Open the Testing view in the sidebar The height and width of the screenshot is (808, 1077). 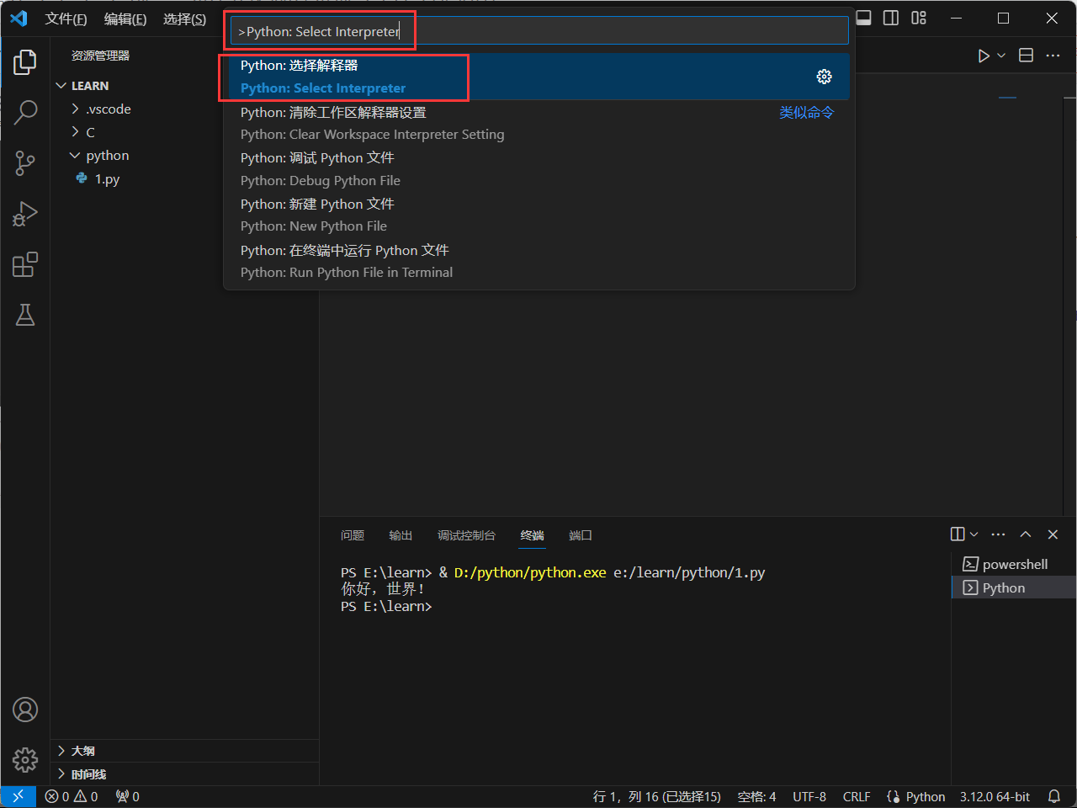[24, 314]
